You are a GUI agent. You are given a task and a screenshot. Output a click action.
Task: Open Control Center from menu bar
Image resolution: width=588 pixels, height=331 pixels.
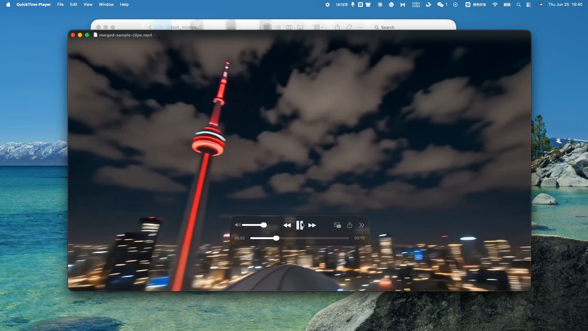(x=528, y=4)
